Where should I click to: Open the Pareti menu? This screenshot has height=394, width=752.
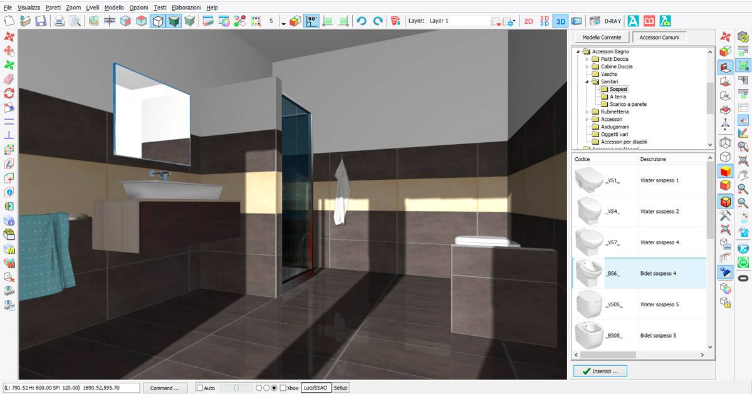click(x=53, y=8)
